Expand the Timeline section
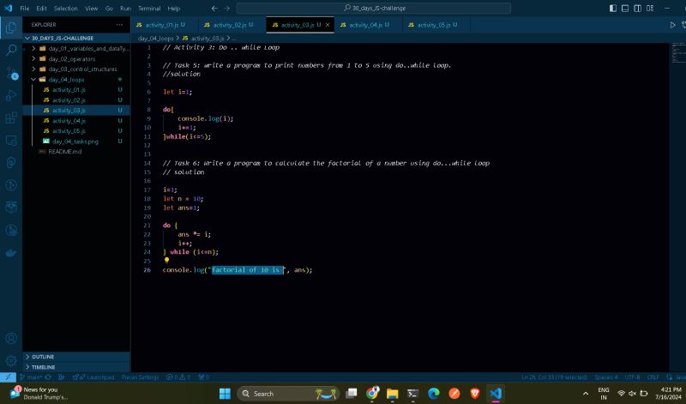 click(76, 367)
